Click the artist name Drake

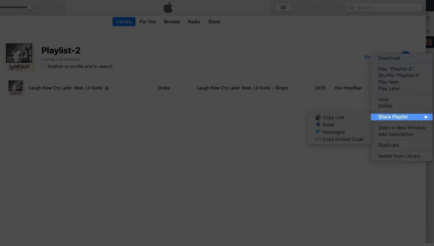[164, 88]
